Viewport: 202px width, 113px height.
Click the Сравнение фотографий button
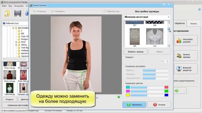pyautogui.click(x=15, y=105)
